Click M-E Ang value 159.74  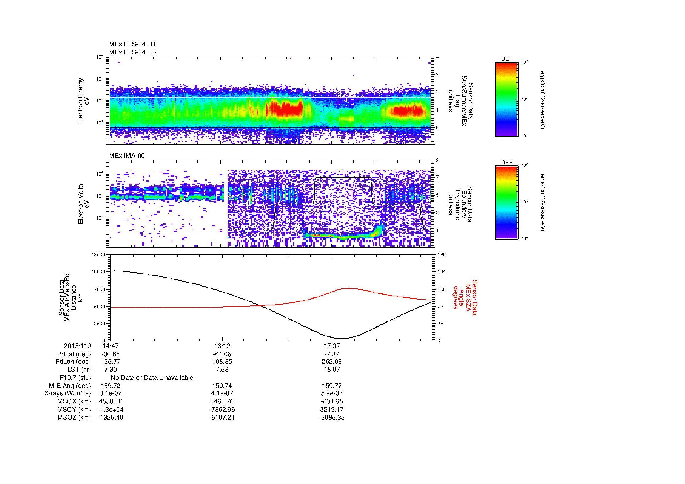(x=222, y=386)
